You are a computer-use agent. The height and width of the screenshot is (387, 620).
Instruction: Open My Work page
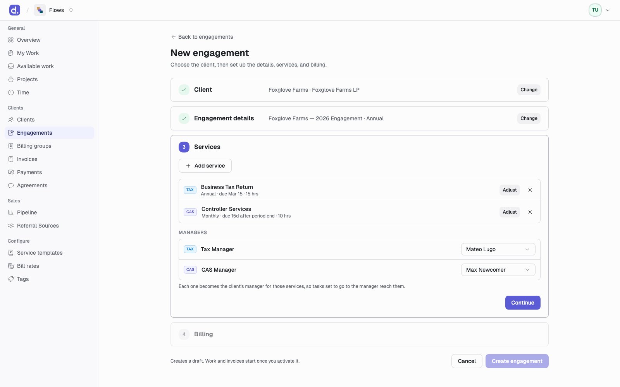49,53
